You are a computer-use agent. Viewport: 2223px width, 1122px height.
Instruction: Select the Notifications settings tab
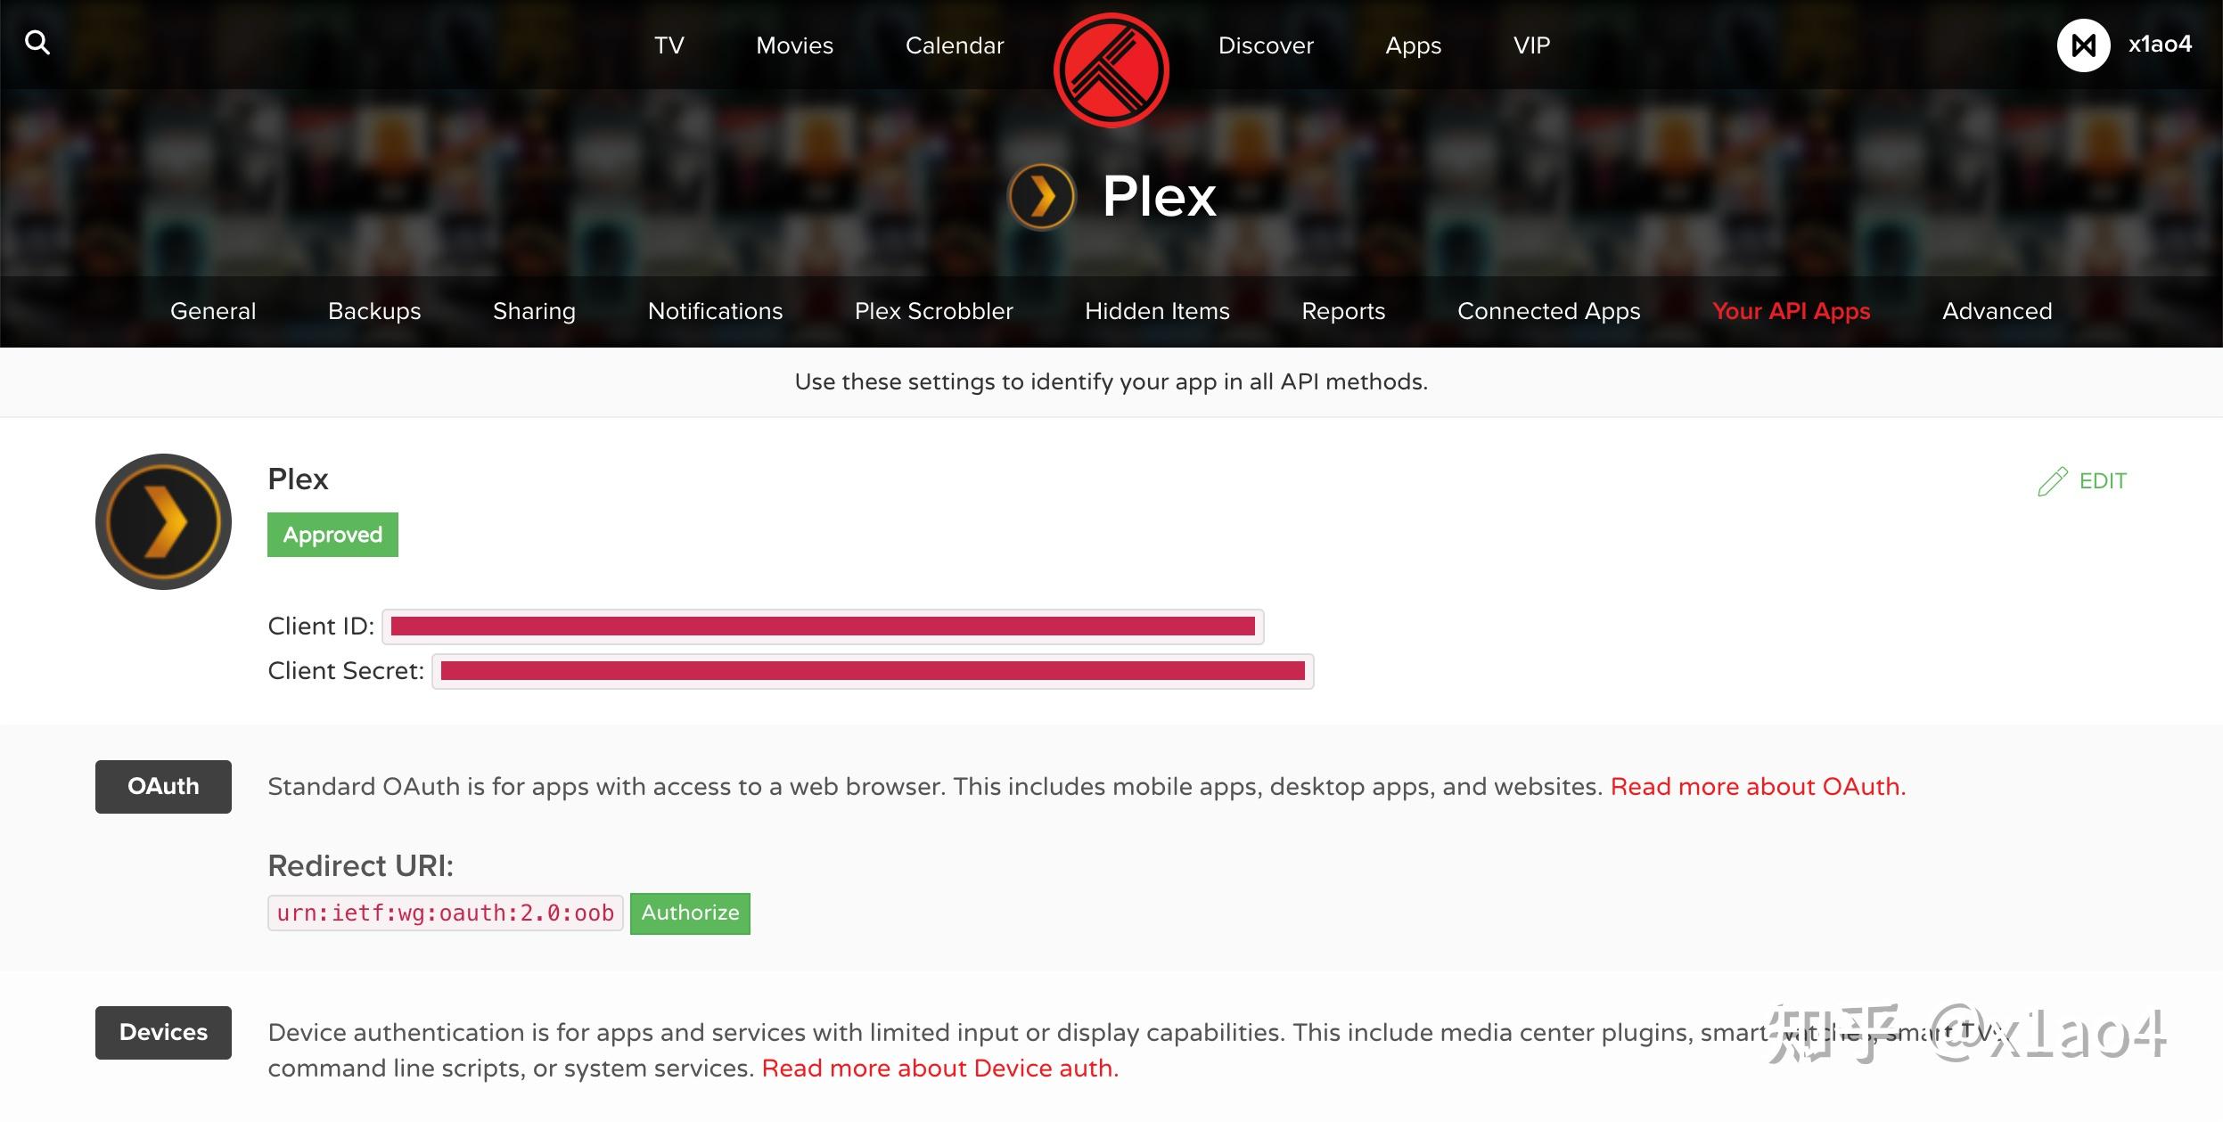pyautogui.click(x=715, y=311)
